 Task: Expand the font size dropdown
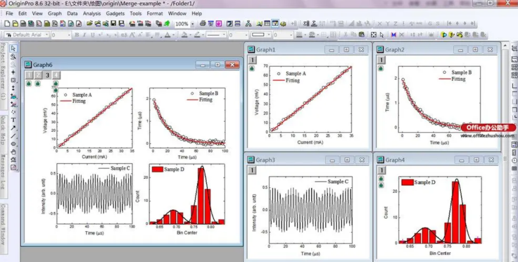point(69,35)
